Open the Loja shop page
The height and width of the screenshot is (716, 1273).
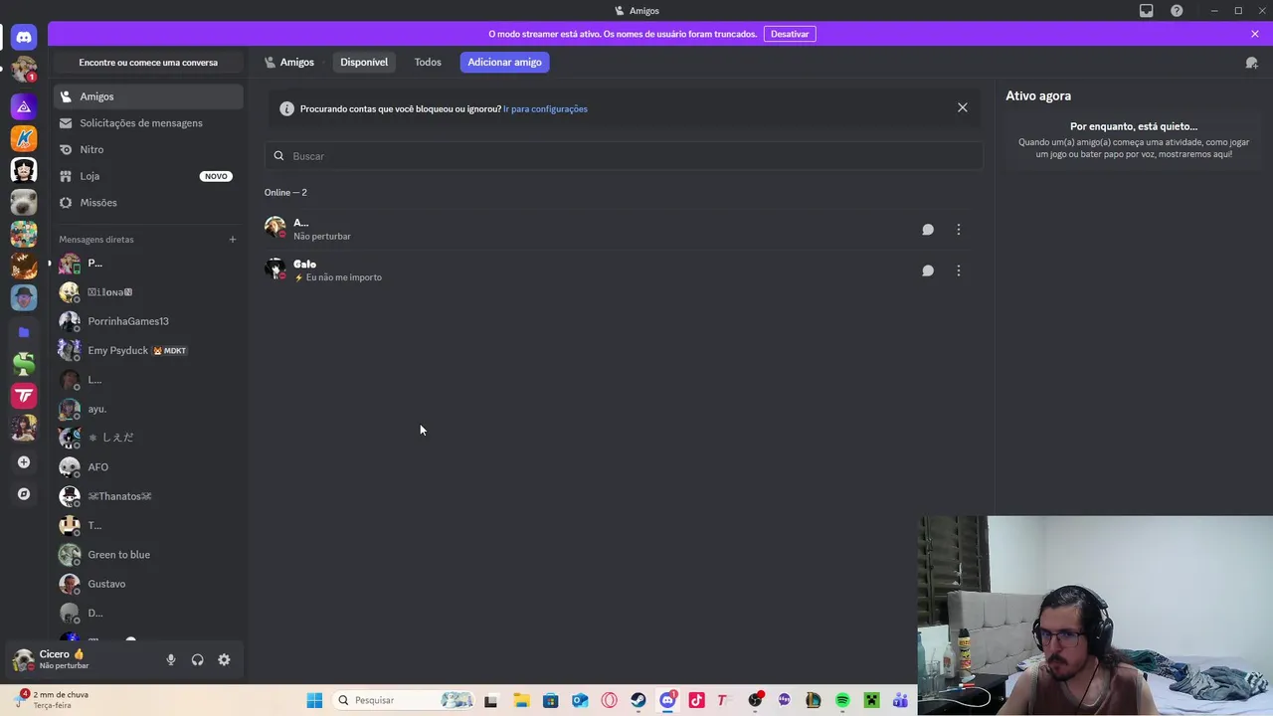pyautogui.click(x=148, y=176)
